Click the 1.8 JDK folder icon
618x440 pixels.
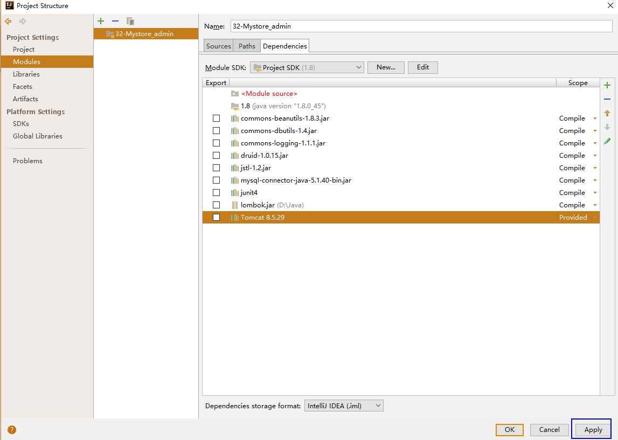[235, 106]
